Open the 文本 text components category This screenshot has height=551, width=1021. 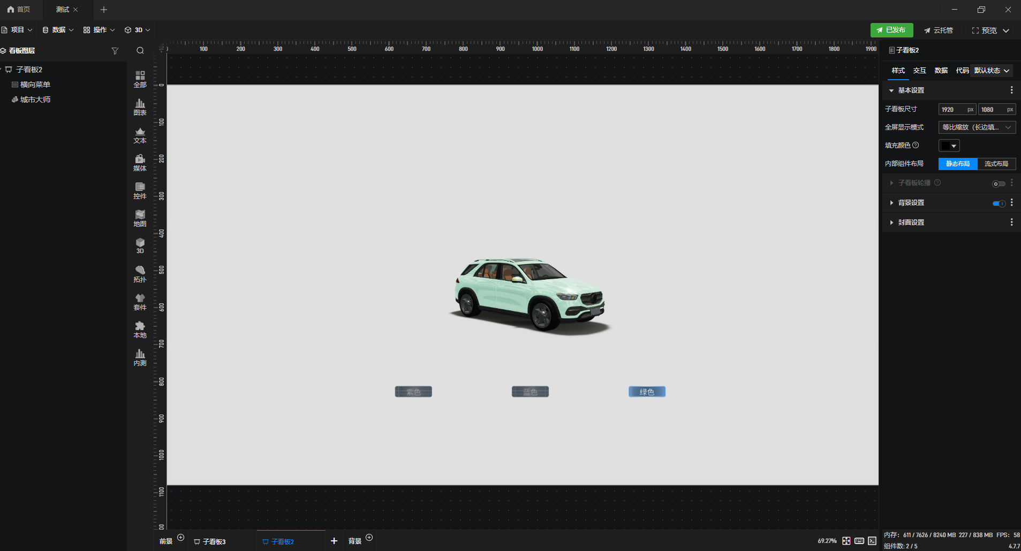pos(140,135)
